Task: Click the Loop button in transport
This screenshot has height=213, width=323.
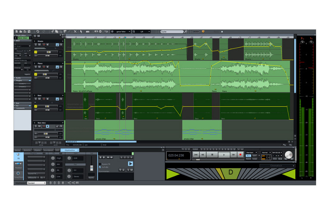Action: 255,159
